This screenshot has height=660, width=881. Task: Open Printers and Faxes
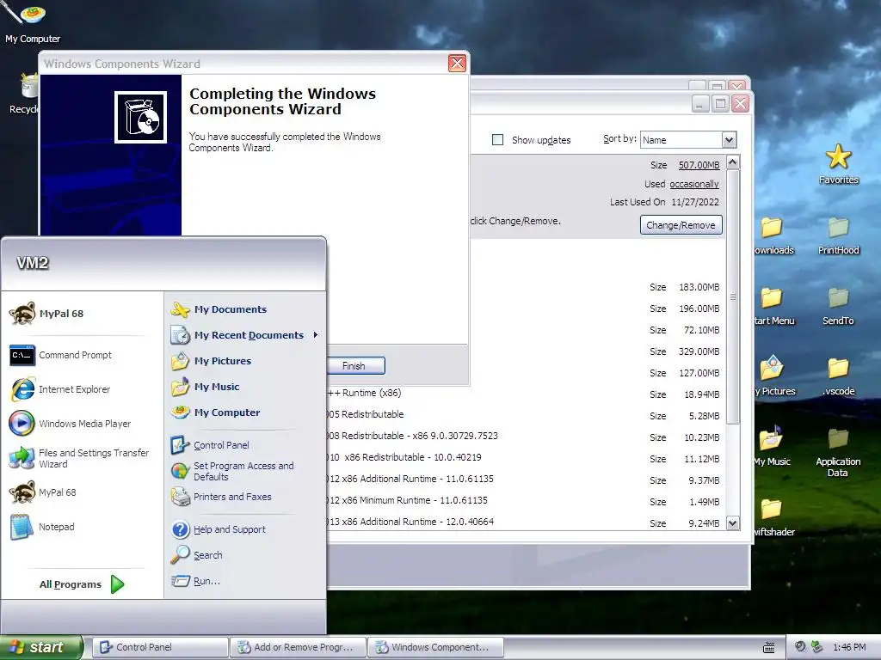pyautogui.click(x=222, y=497)
